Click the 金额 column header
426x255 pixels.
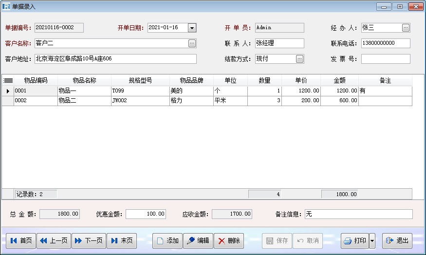pos(339,81)
